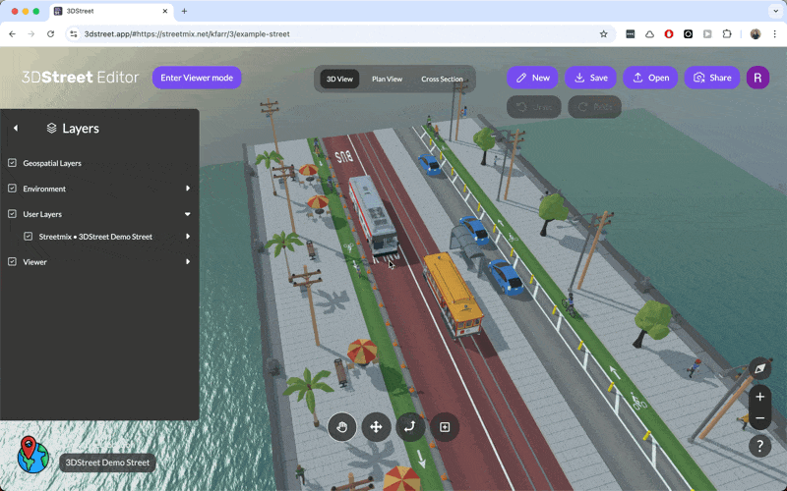Select the move translate tool
787x491 pixels.
coord(376,426)
